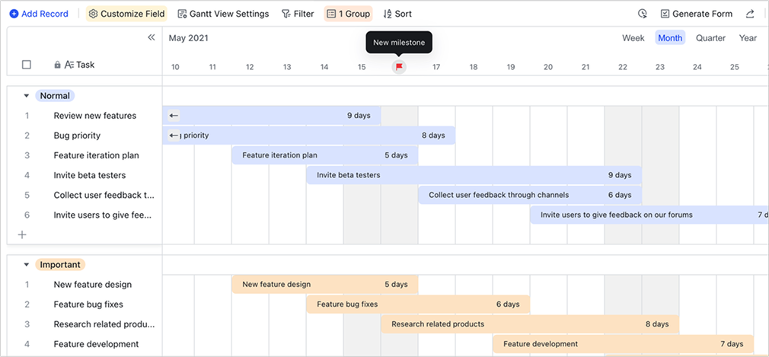769x357 pixels.
Task: Click the Feature bug fixes orange bar
Action: 417,304
